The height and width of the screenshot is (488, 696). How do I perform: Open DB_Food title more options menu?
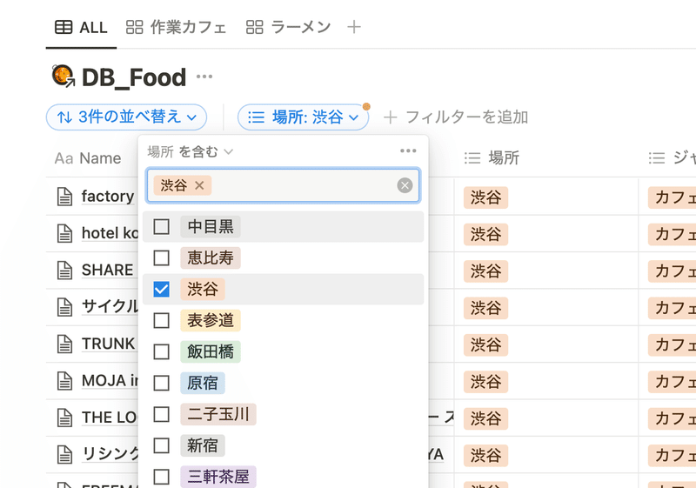click(x=204, y=77)
